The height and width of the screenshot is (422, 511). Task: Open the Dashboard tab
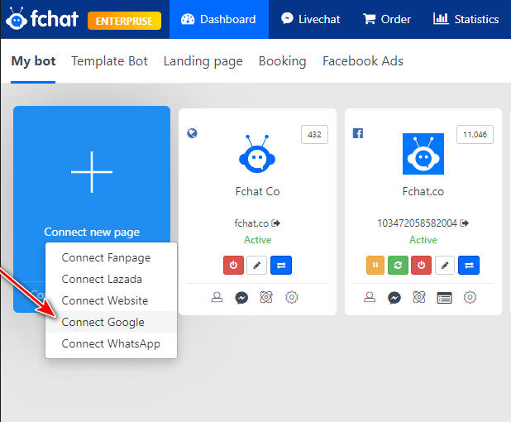coord(218,19)
